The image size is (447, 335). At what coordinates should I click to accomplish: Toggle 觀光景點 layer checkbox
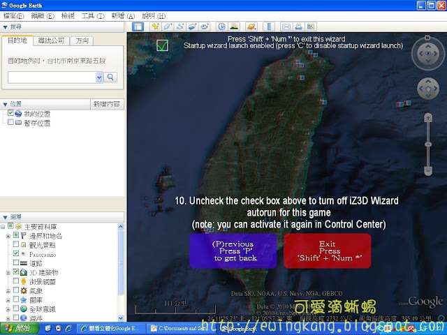pyautogui.click(x=16, y=244)
